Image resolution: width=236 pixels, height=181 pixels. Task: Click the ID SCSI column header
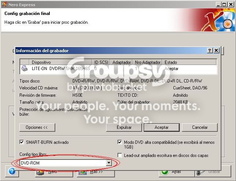coord(101,62)
